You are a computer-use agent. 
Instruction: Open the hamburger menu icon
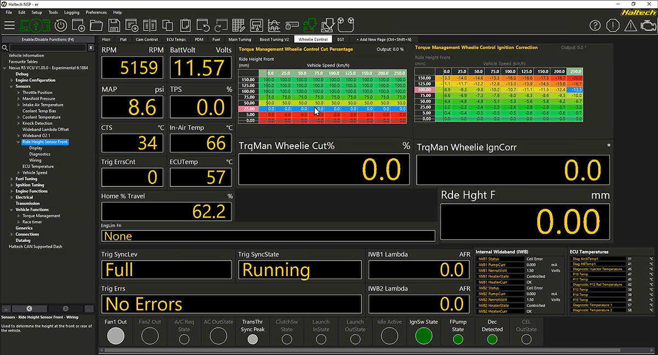[9, 25]
